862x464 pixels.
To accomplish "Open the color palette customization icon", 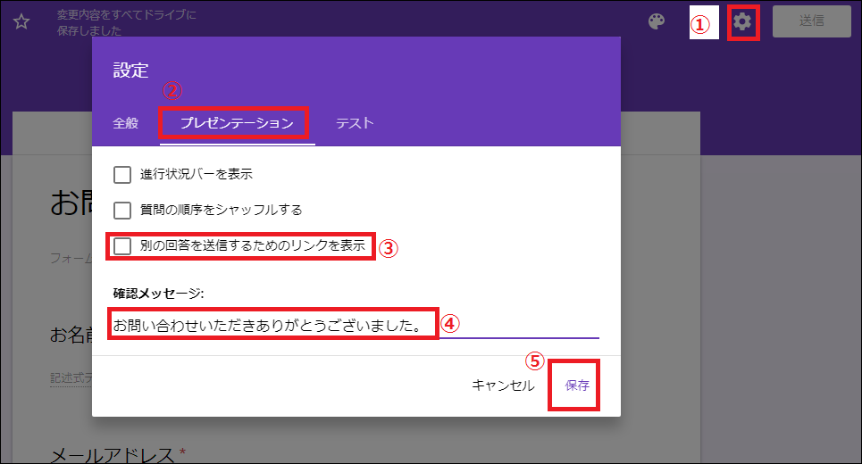I will click(x=657, y=22).
